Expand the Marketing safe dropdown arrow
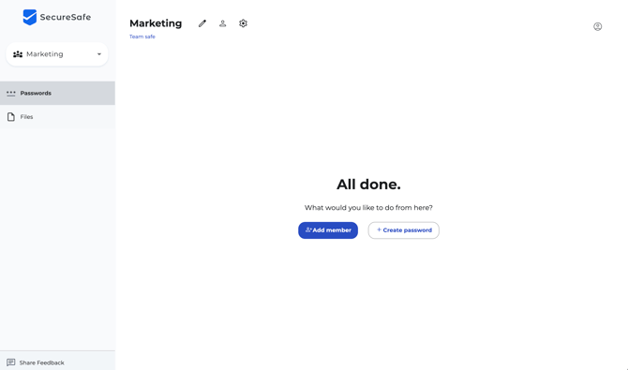 pos(99,54)
